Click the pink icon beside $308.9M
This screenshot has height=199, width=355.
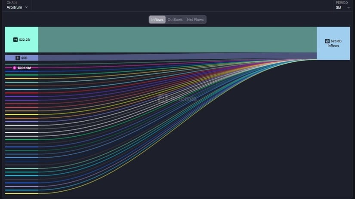(15, 68)
